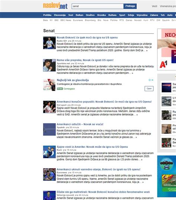Select the BBC News source link
This screenshot has height=200, width=176.
coord(66,20)
